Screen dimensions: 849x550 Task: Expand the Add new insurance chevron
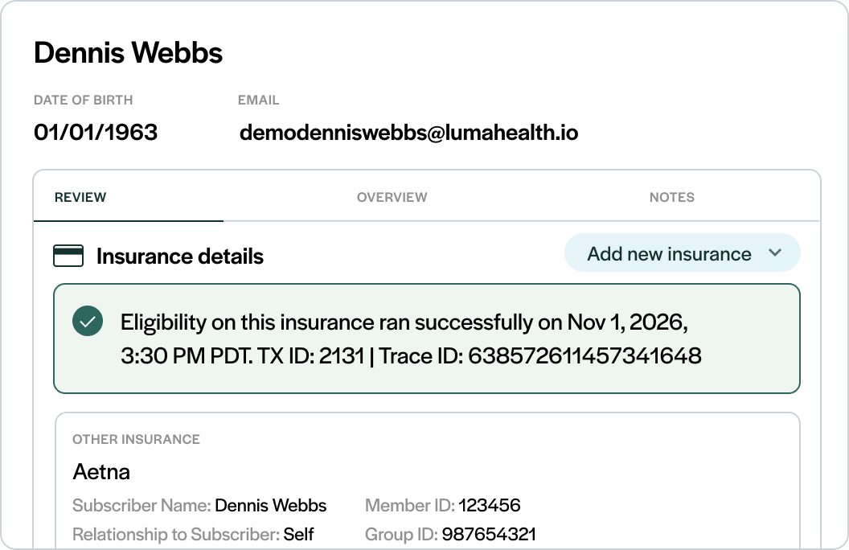click(775, 252)
